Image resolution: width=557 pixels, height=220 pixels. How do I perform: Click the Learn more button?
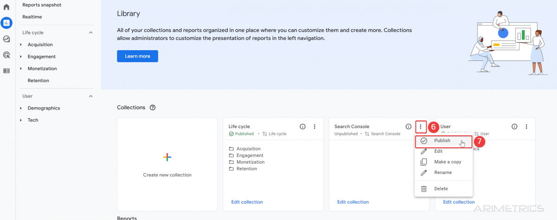[137, 56]
